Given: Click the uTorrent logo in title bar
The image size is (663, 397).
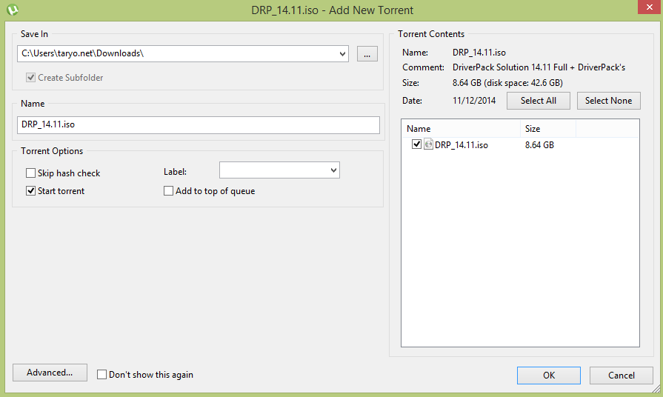Looking at the screenshot, I should 13,10.
